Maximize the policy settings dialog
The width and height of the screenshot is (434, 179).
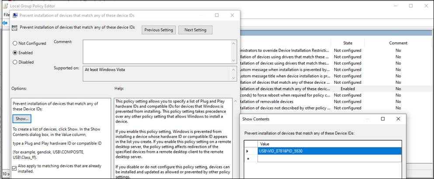point(217,15)
